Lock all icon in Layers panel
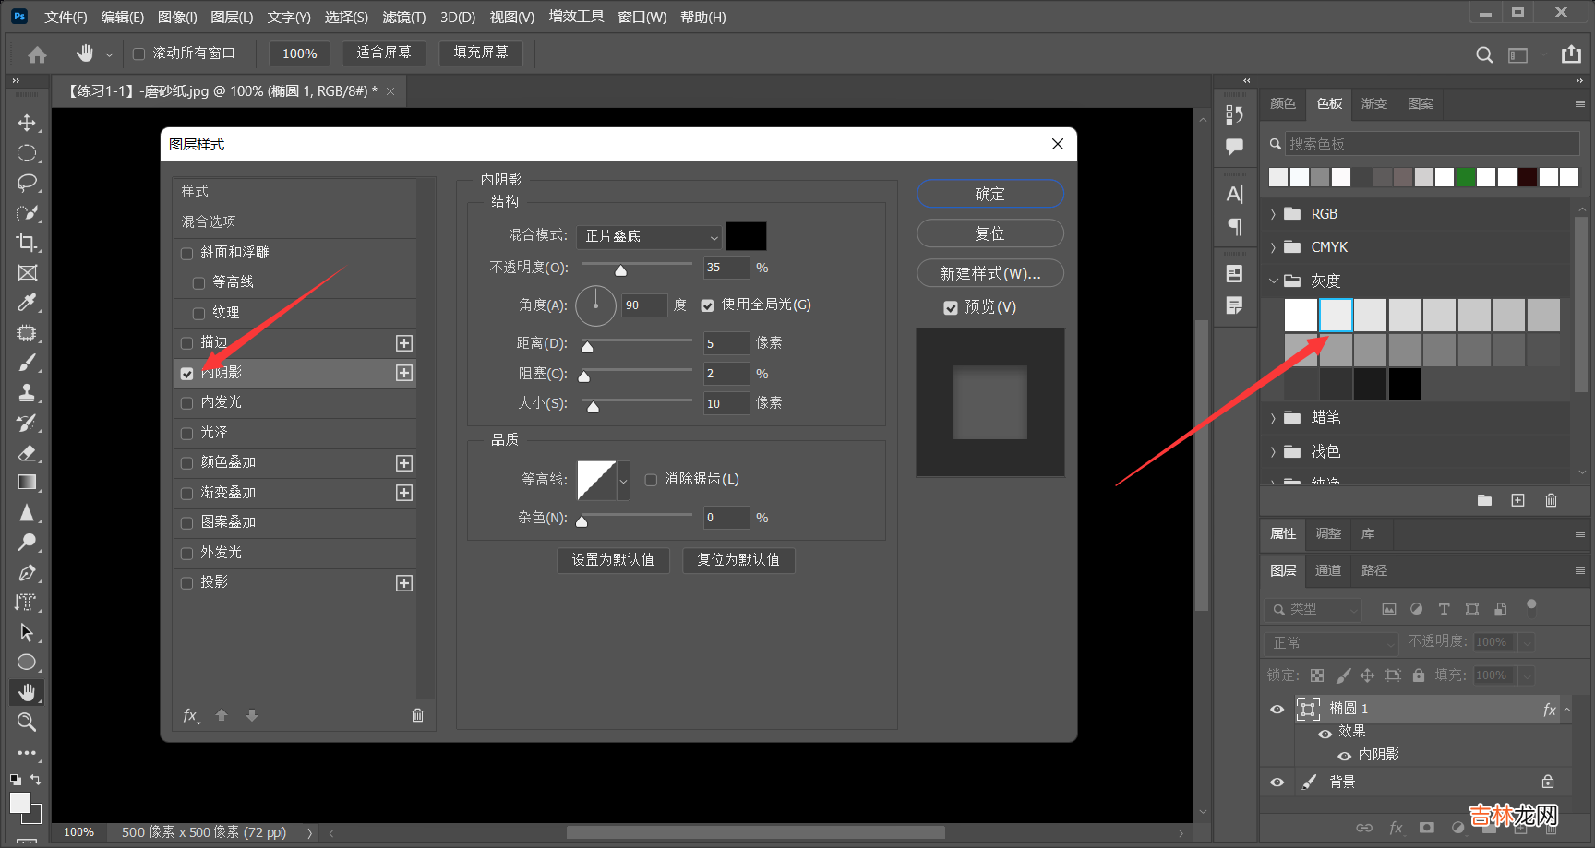 [1419, 675]
